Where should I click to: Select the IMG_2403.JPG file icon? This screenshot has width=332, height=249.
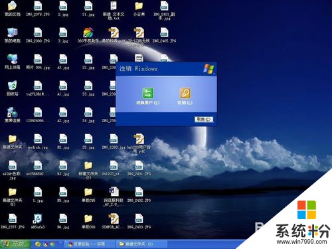coord(139,218)
